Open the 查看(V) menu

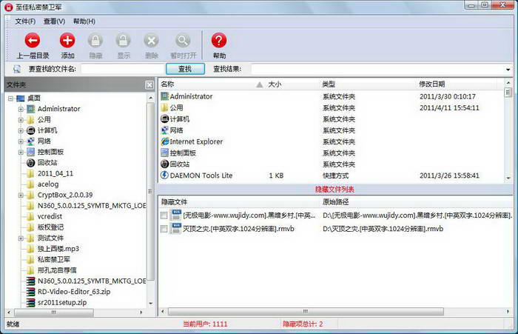54,21
